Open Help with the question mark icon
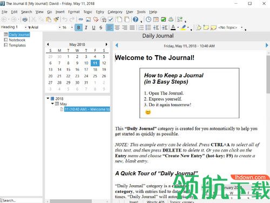This screenshot has height=203, width=270. click(136, 19)
